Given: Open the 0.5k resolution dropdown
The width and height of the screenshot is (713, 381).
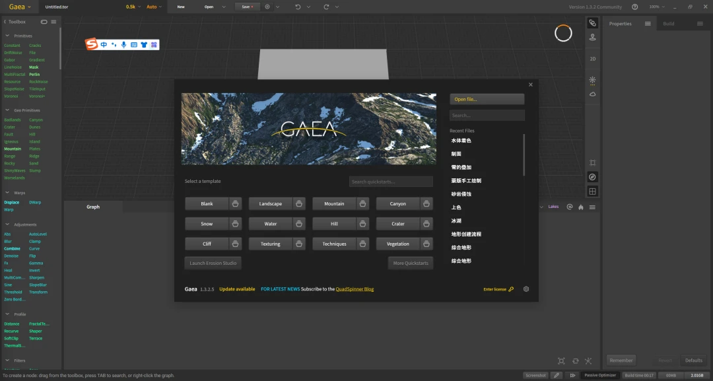Looking at the screenshot, I should point(133,7).
